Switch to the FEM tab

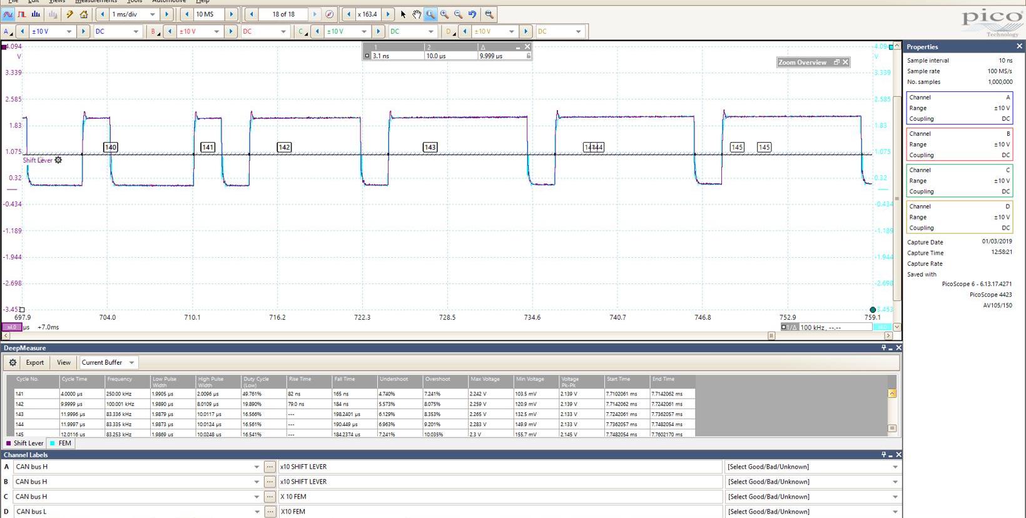[61, 443]
